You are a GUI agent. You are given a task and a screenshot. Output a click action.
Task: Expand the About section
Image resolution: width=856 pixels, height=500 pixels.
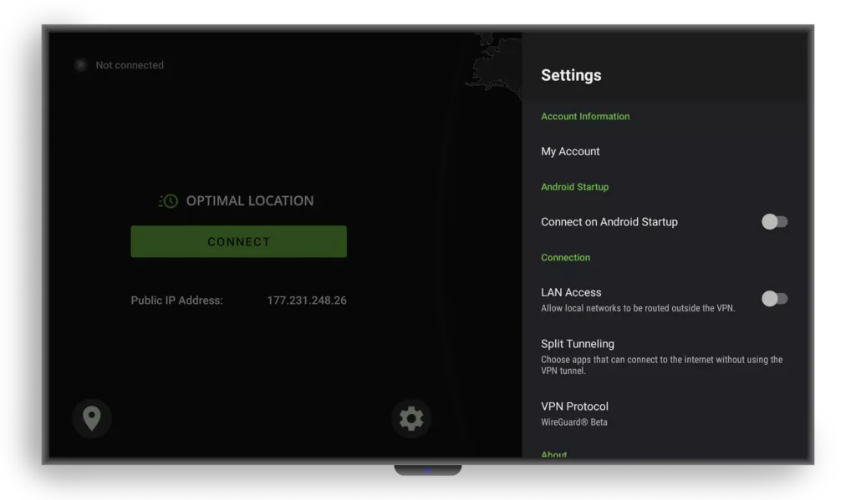tap(554, 454)
